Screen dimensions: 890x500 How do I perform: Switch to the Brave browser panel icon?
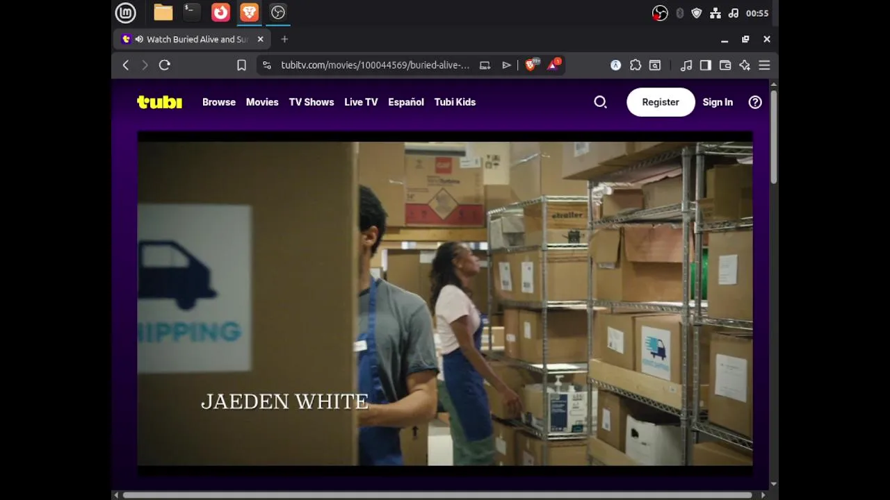pyautogui.click(x=249, y=12)
